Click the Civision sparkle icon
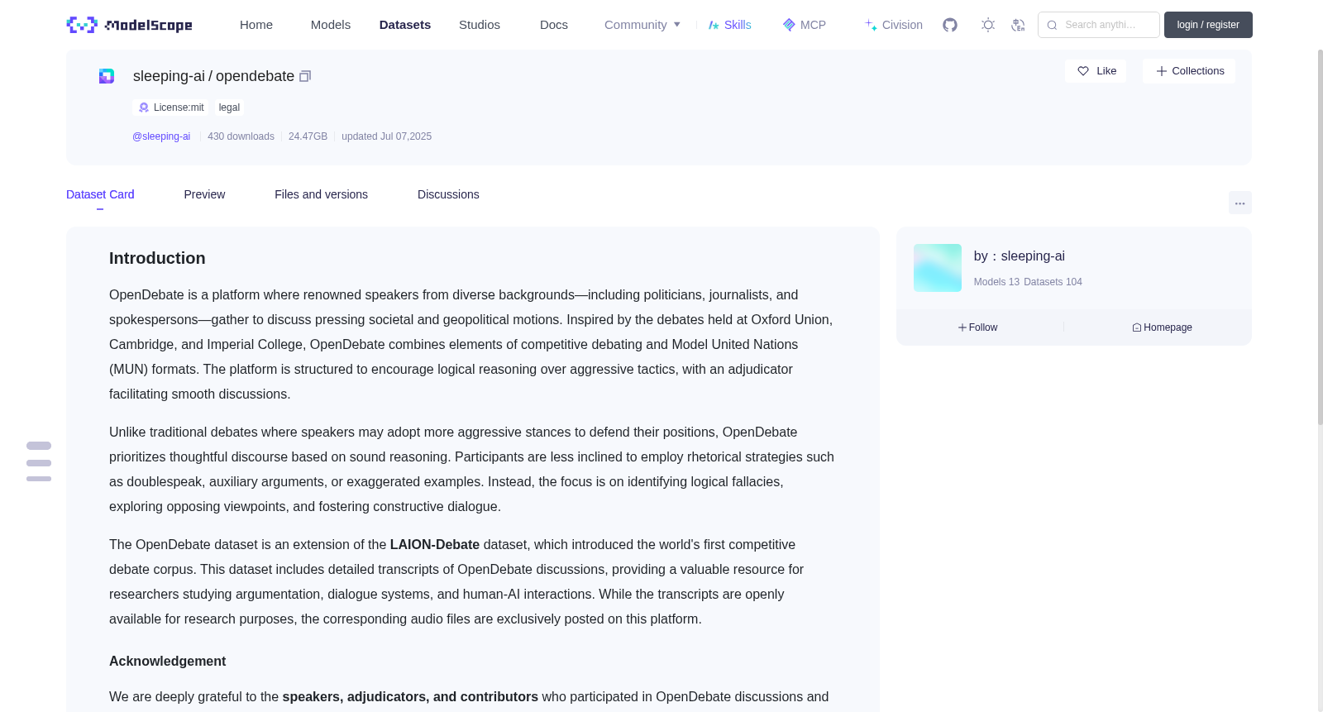The height and width of the screenshot is (712, 1323). [871, 25]
